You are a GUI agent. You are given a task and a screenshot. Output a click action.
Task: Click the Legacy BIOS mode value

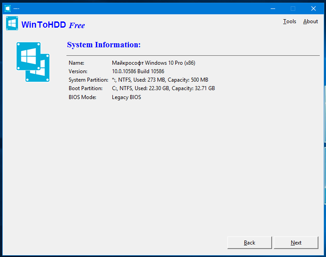pos(126,97)
